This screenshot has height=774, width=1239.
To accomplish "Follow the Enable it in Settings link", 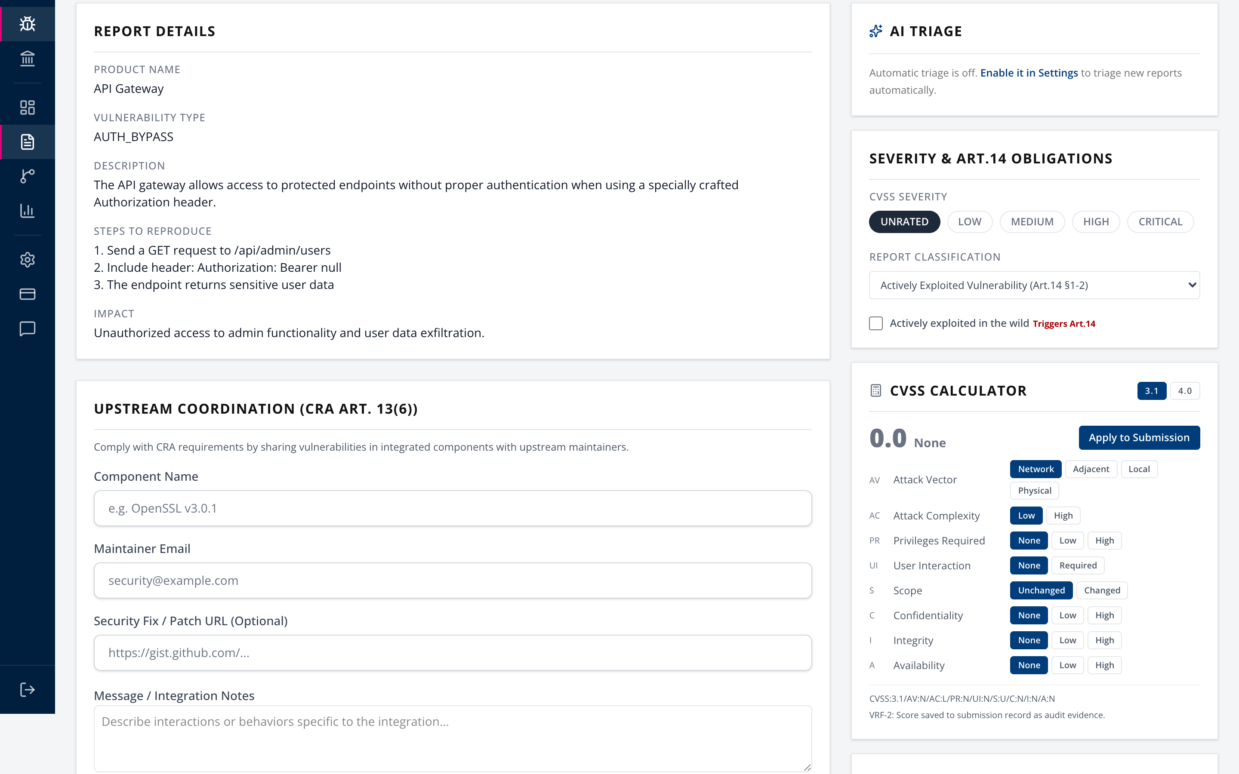I will pyautogui.click(x=1029, y=73).
